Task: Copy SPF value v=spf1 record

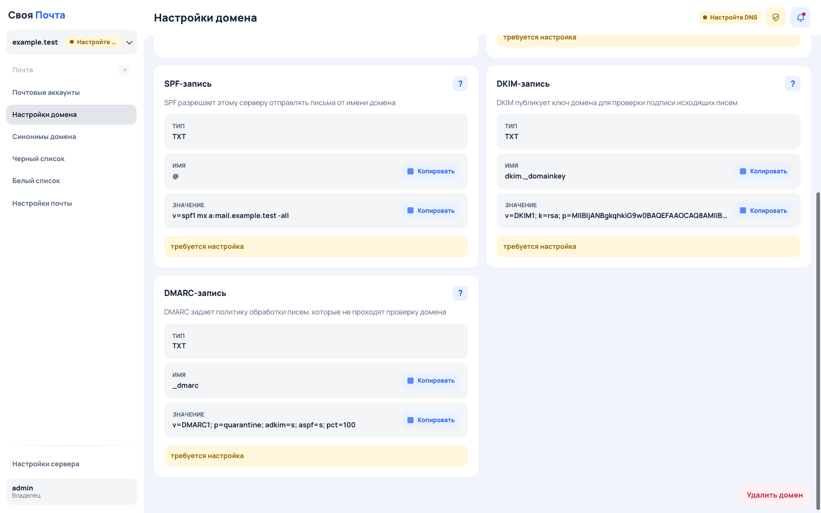Action: coord(431,211)
